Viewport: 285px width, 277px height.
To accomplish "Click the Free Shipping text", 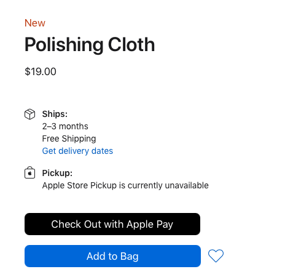I will pos(69,139).
